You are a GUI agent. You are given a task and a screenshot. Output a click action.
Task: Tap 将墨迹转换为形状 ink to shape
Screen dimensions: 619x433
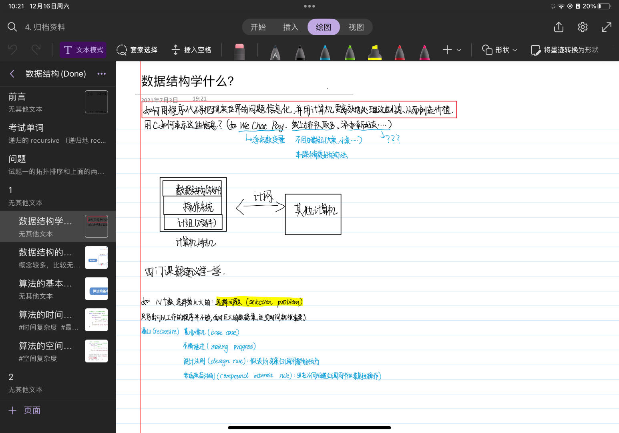coord(565,50)
